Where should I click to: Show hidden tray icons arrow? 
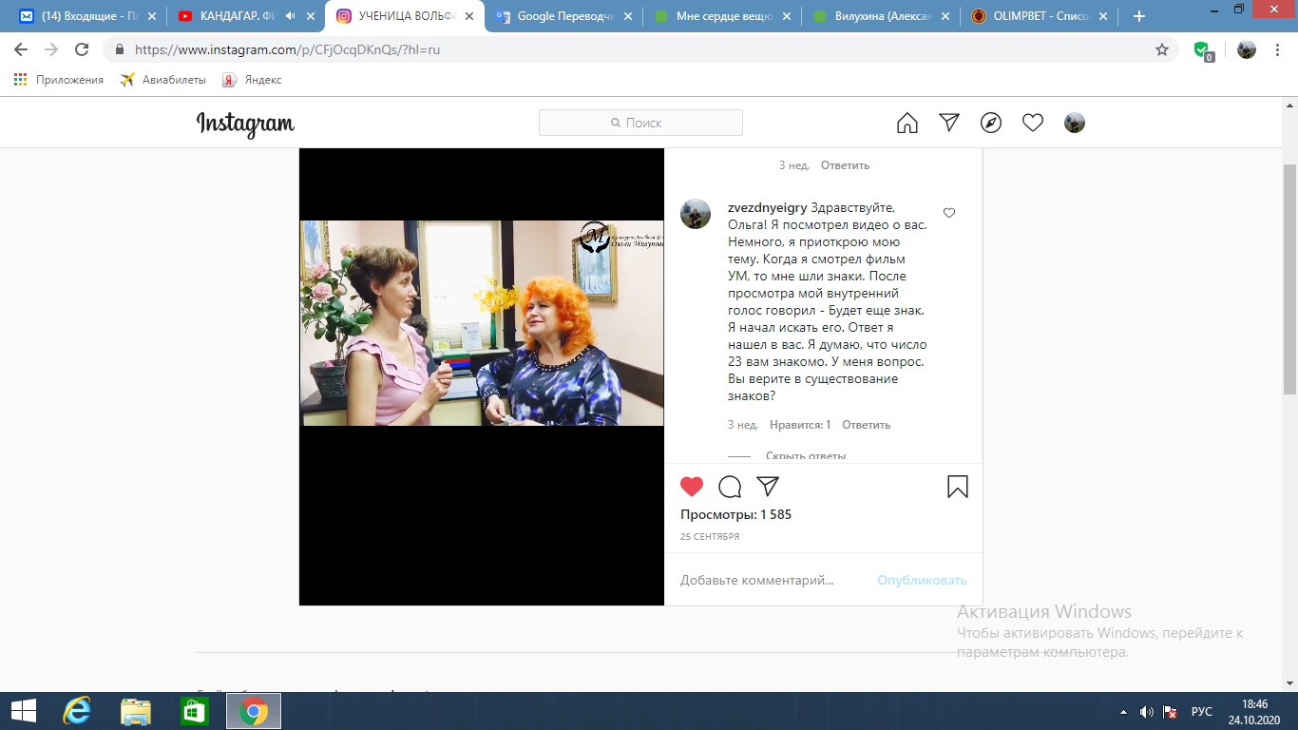(x=1124, y=711)
